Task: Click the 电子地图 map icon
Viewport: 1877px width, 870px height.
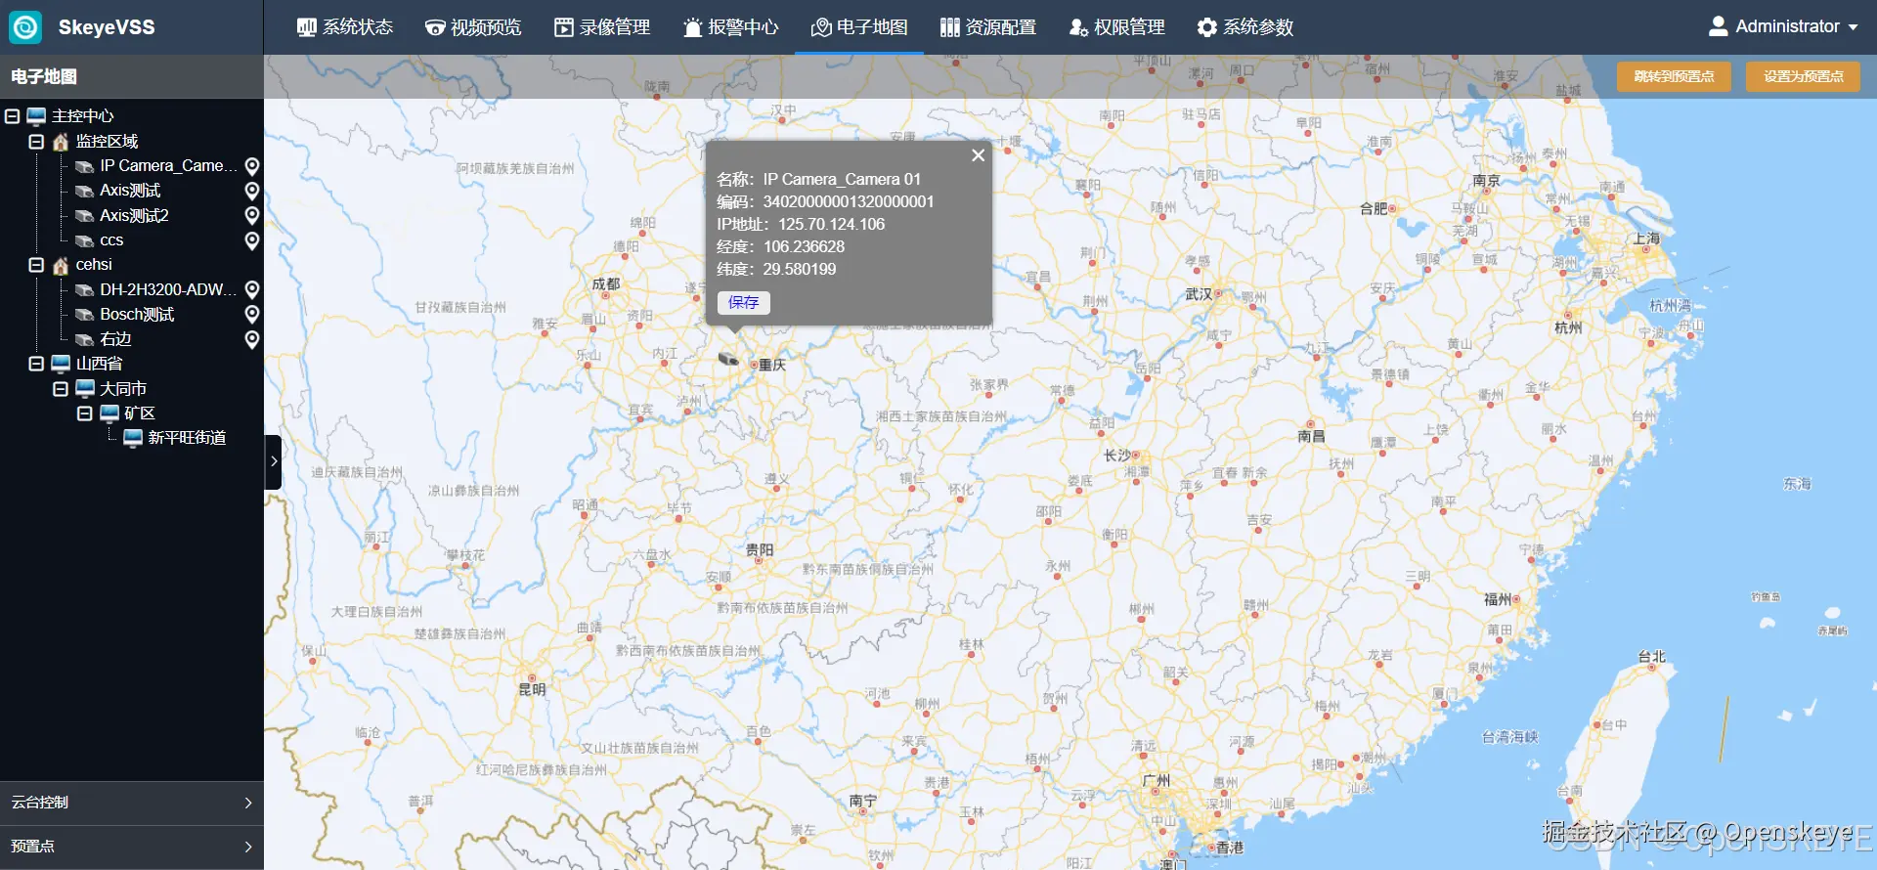Action: click(x=821, y=27)
